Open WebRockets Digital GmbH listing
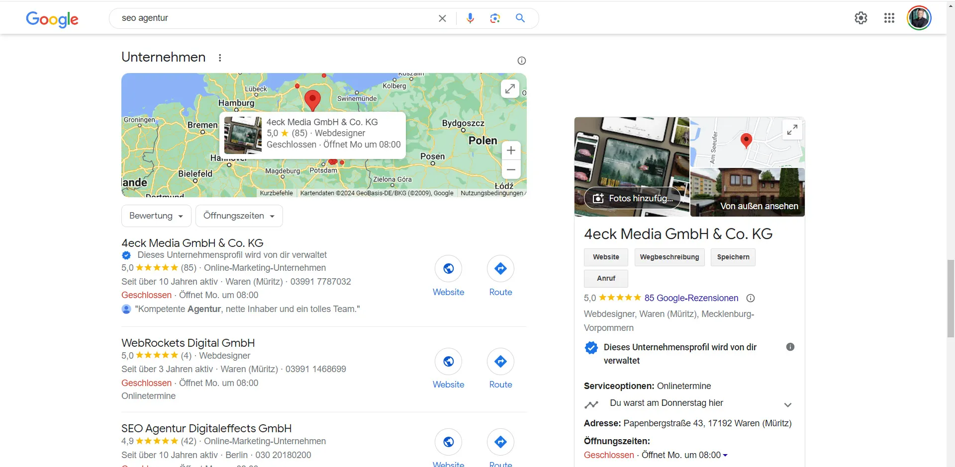 [188, 343]
